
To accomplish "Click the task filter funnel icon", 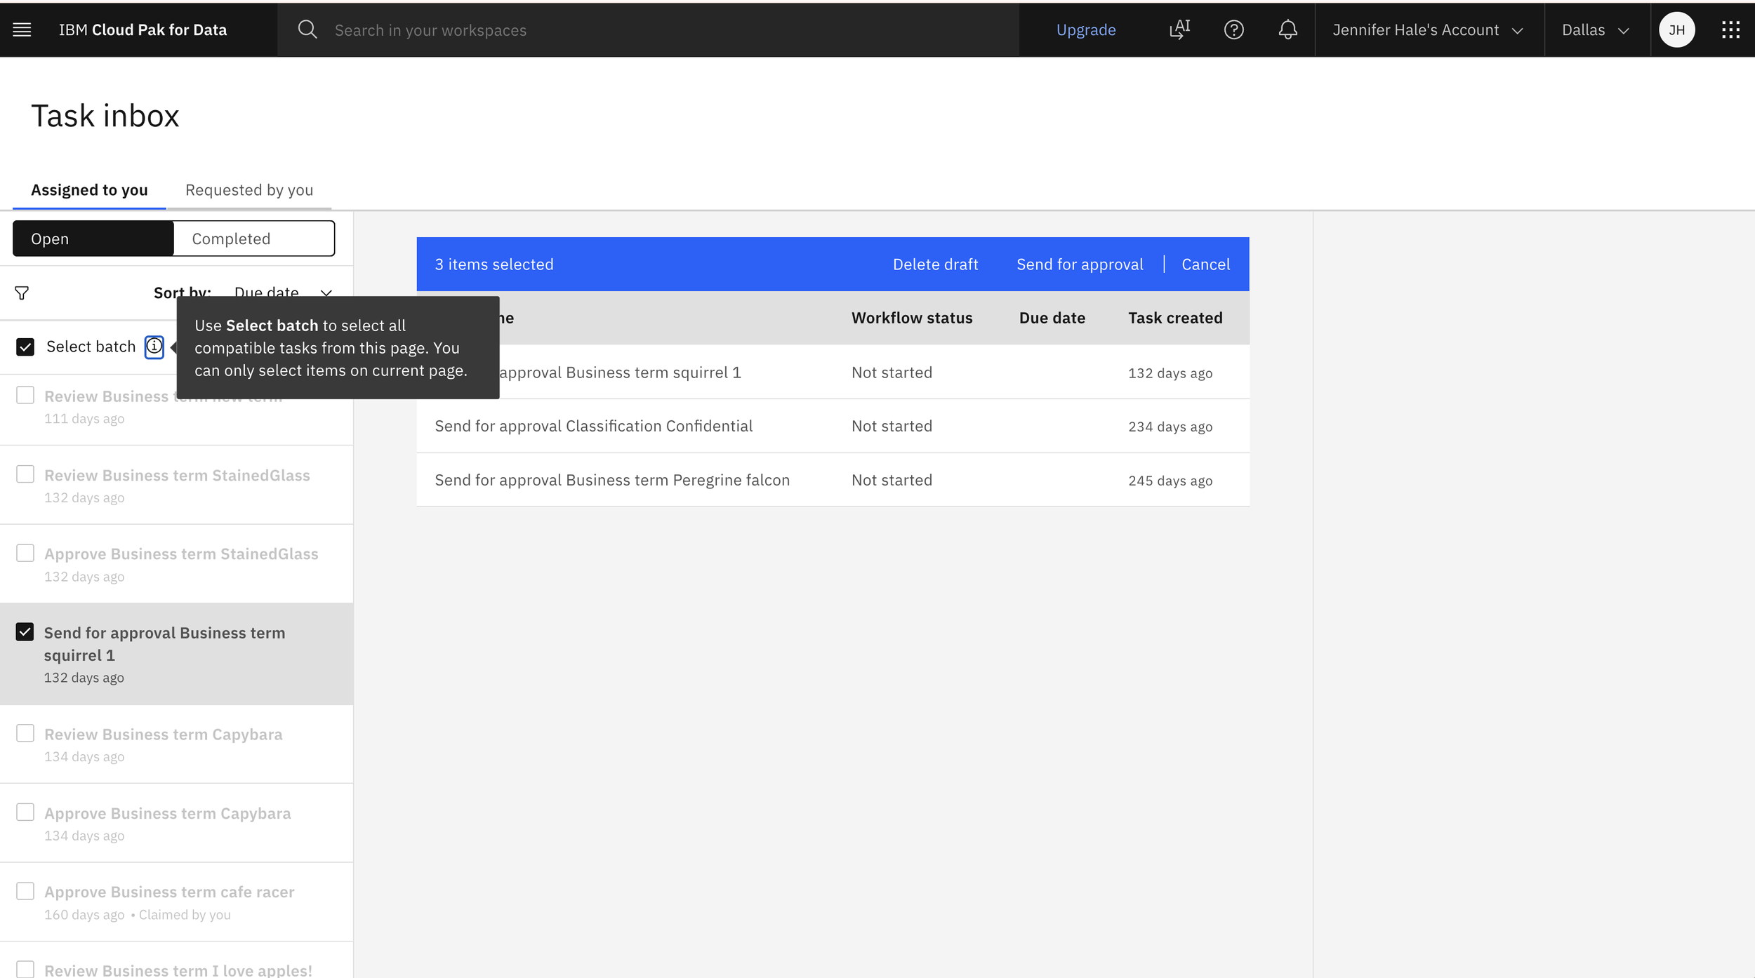I will [22, 293].
